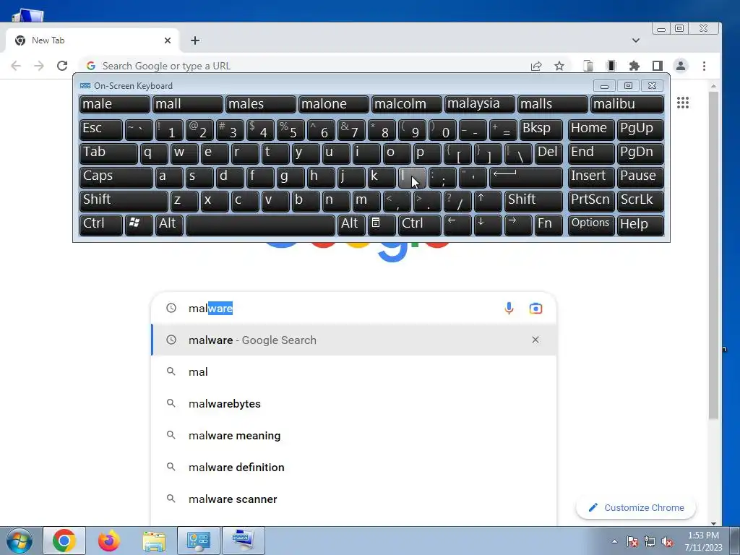Click the context menu key on keyboard
Image resolution: width=740 pixels, height=555 pixels.
click(382, 225)
